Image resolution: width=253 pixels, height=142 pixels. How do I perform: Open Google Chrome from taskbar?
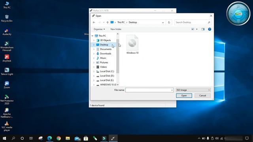pos(59,138)
